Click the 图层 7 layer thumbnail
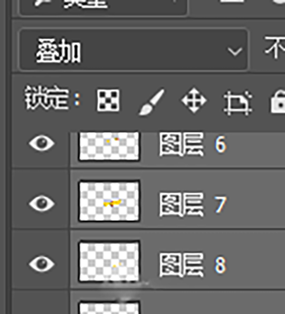 point(109,201)
